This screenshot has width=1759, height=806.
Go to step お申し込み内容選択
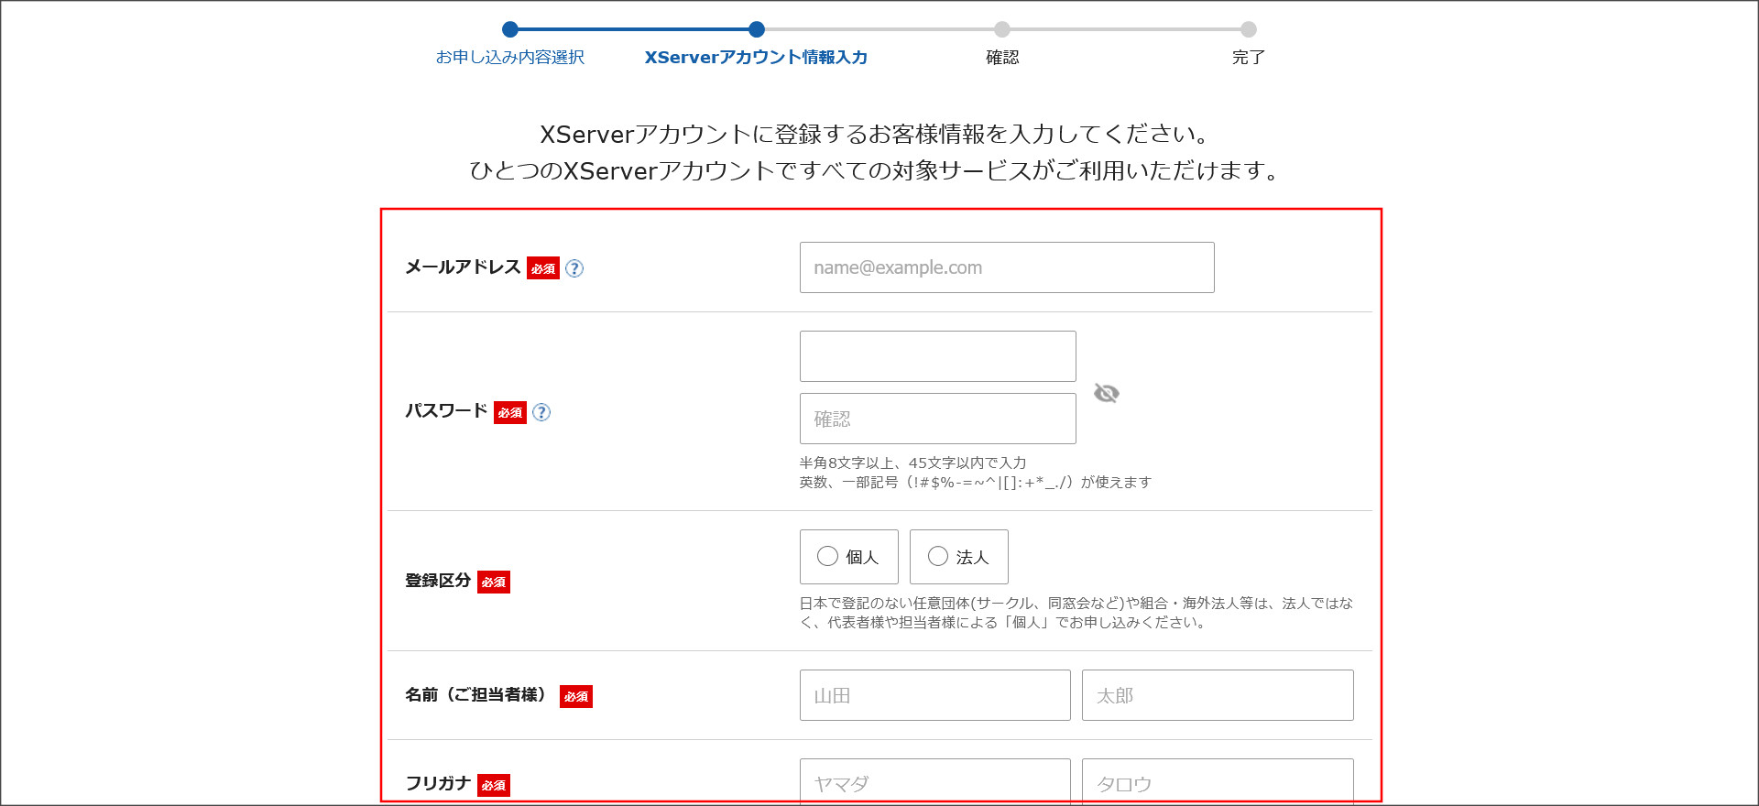tap(510, 57)
